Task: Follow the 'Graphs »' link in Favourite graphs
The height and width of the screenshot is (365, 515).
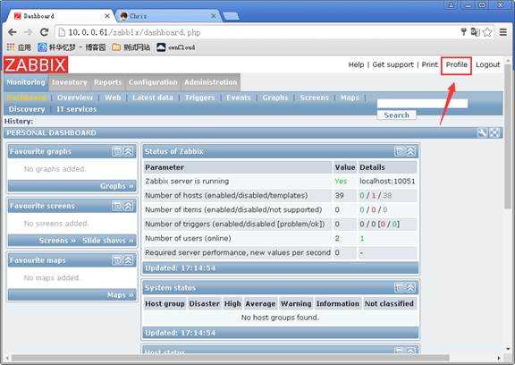Action: [x=117, y=186]
